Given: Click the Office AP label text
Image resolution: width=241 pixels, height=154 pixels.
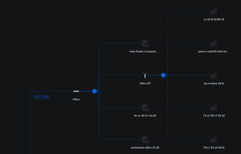Looking at the screenshot, I should point(145,84).
